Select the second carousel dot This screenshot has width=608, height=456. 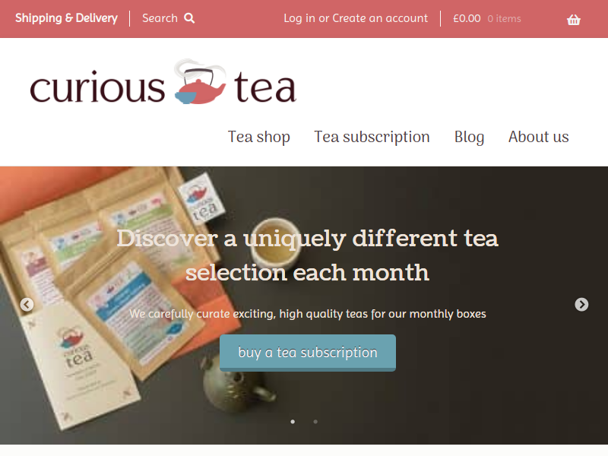point(315,422)
